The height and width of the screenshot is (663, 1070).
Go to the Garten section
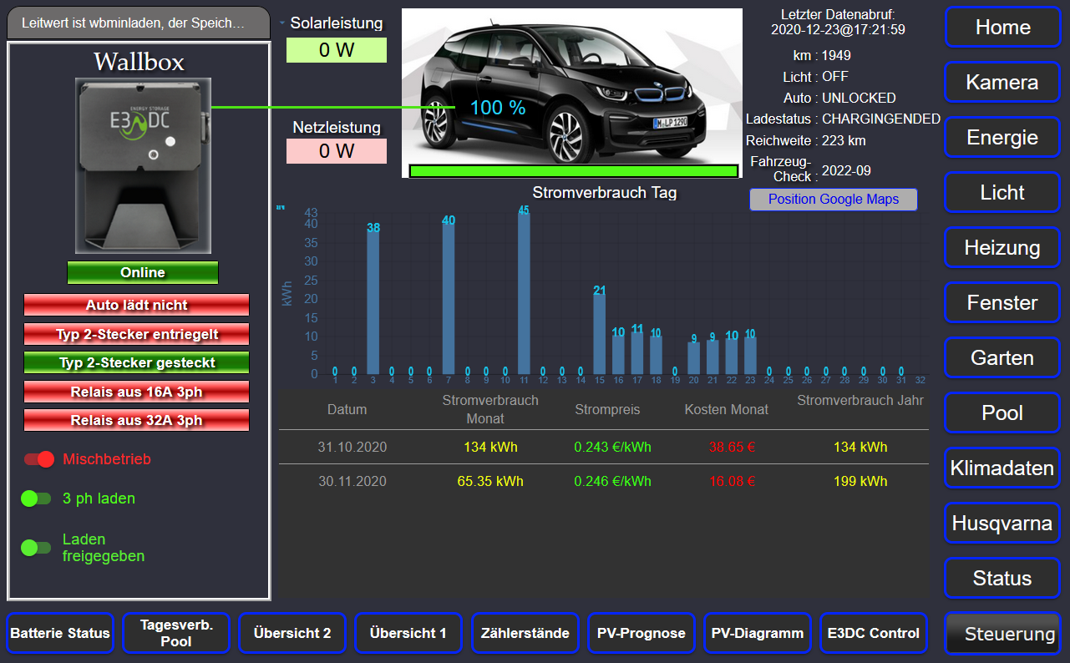pyautogui.click(x=1002, y=357)
